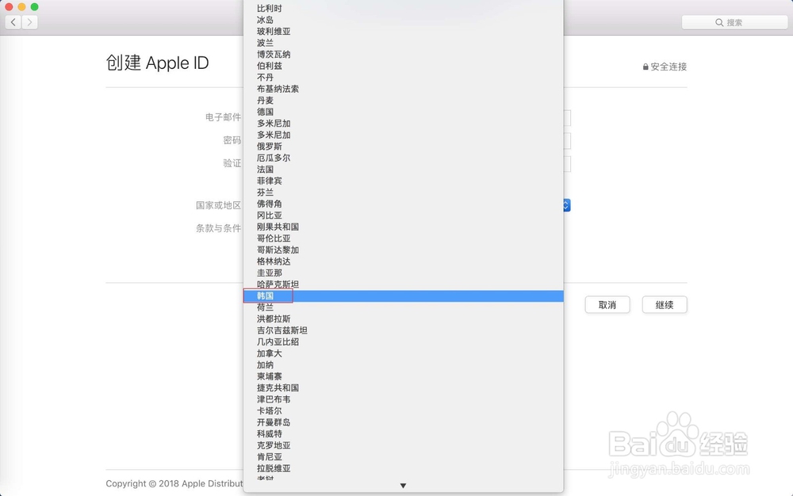Click the down arrow at the list bottom
This screenshot has height=496, width=793.
click(403, 485)
